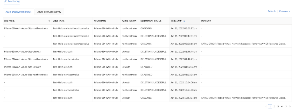Viewport: 299px width, 112px height.
Task: Open the Monitoring section tab
Action: [14, 1]
